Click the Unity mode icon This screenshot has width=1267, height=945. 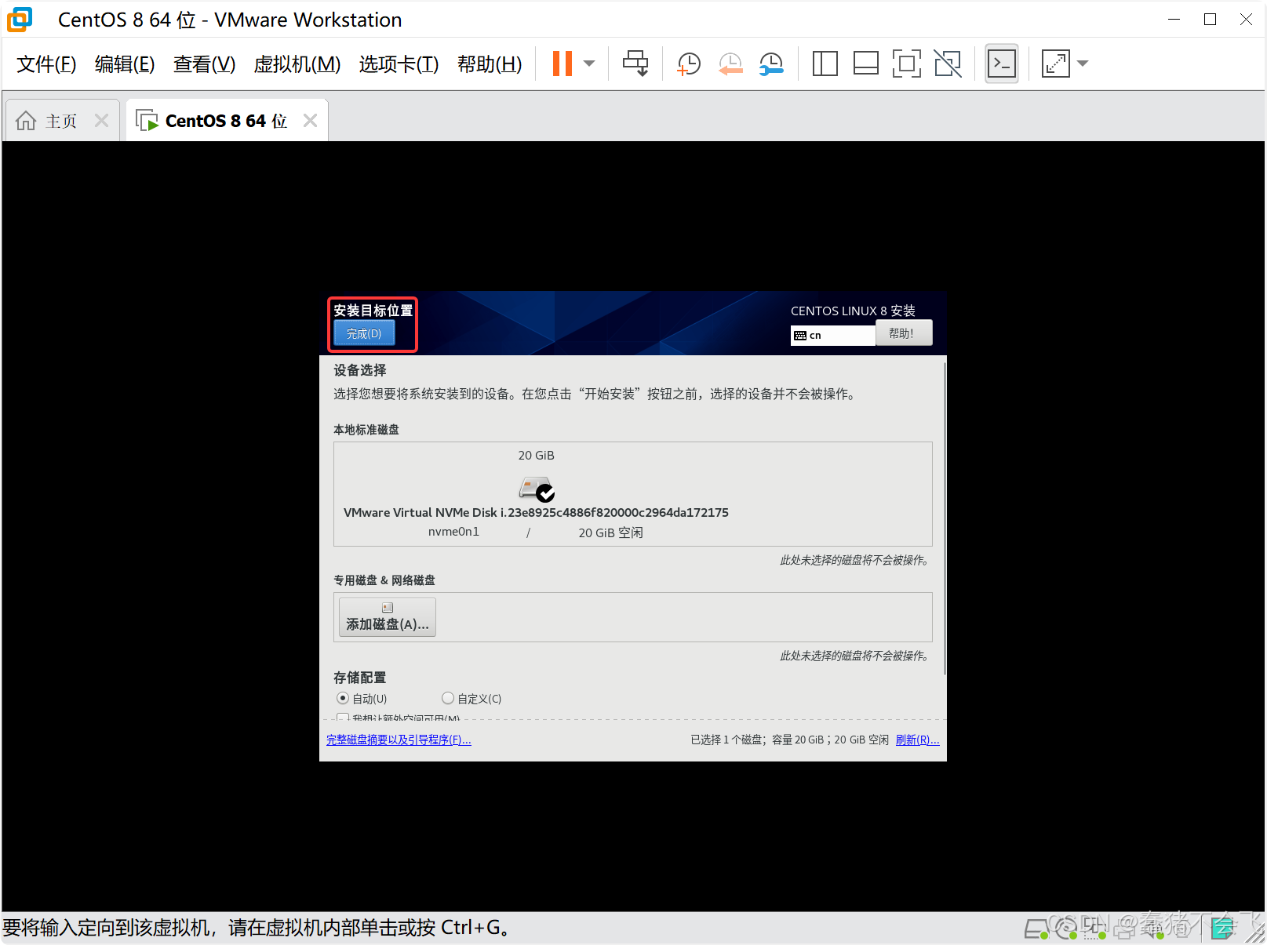948,64
